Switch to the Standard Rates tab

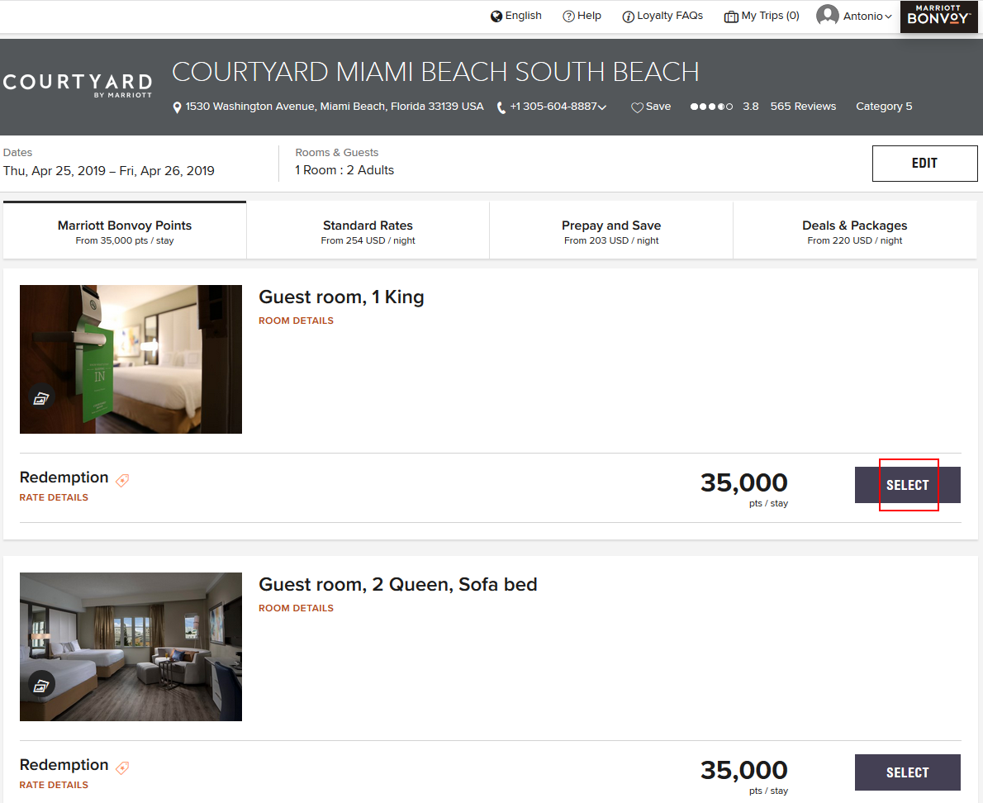[368, 231]
